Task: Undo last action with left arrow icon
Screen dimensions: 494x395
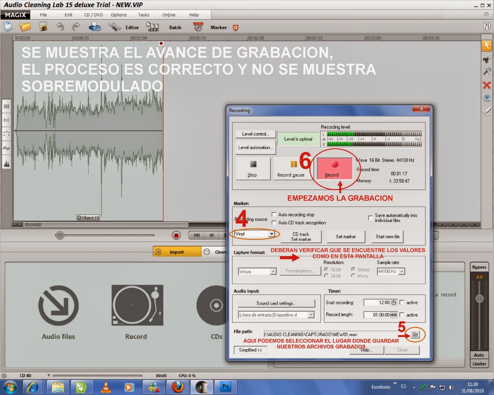Action: tap(60, 27)
